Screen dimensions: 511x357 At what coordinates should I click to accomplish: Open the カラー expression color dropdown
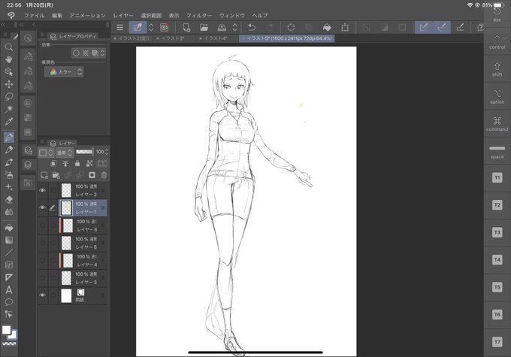64,71
